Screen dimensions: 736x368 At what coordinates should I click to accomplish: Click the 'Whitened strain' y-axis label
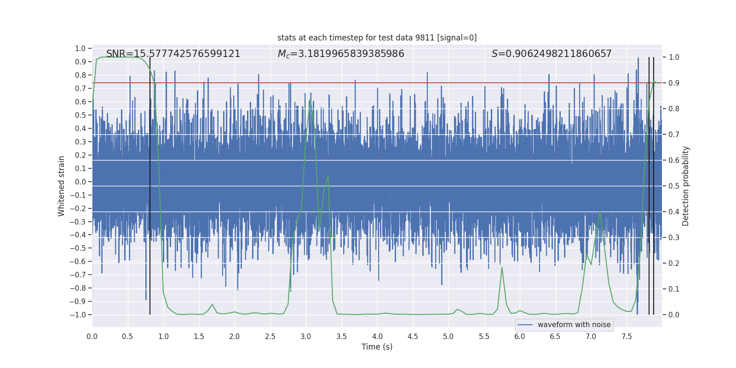[61, 186]
